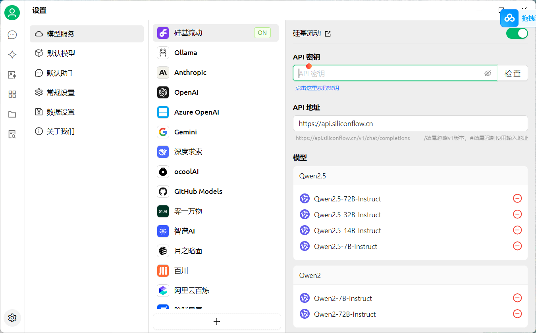Select the 深度求索 provider icon
536x333 pixels.
tap(163, 152)
